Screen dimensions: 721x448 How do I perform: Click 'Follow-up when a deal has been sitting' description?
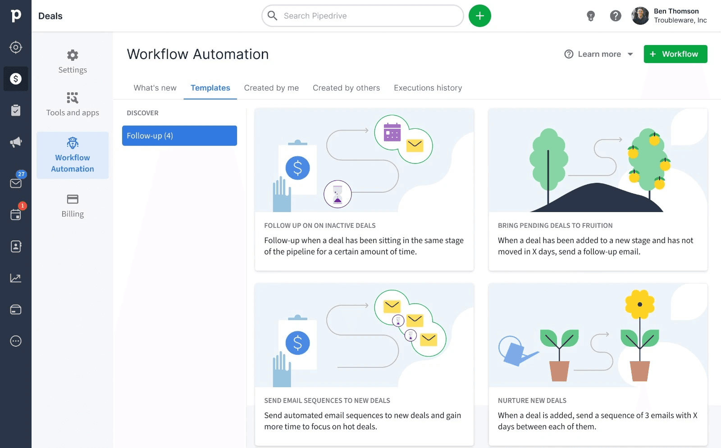pyautogui.click(x=364, y=246)
